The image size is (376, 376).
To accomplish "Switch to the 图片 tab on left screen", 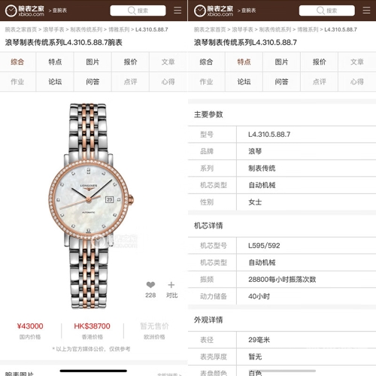I will (92, 62).
